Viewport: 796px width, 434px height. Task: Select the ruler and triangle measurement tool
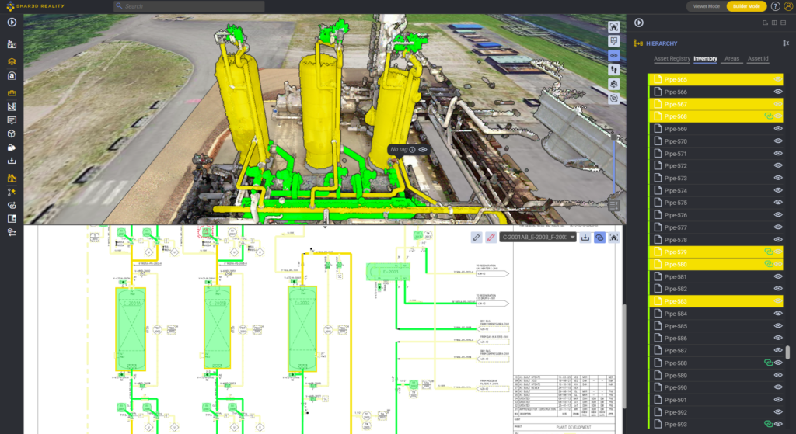(12, 106)
